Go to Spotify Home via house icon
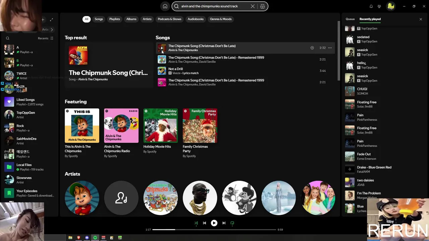Screen dimensions: 429x241 pyautogui.click(x=165, y=6)
